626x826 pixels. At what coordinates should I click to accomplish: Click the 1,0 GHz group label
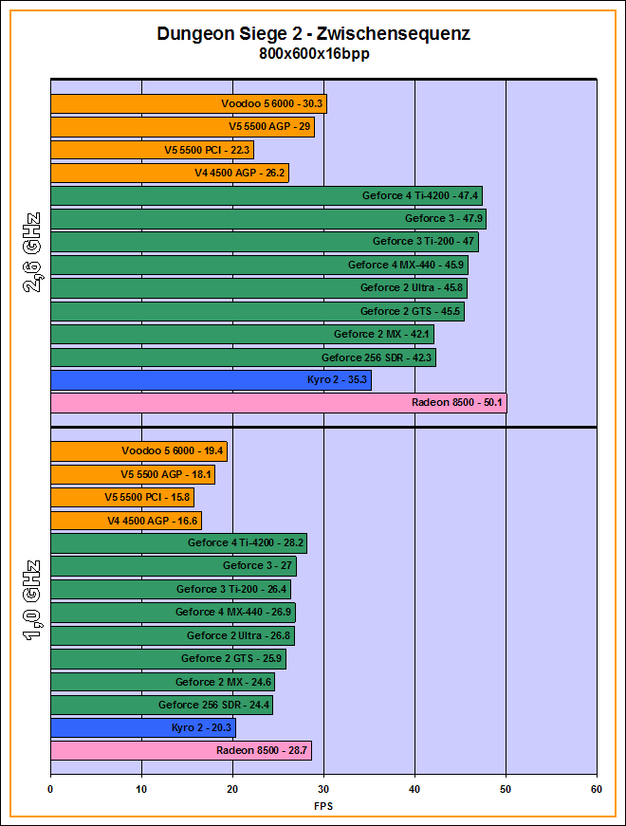tap(31, 601)
